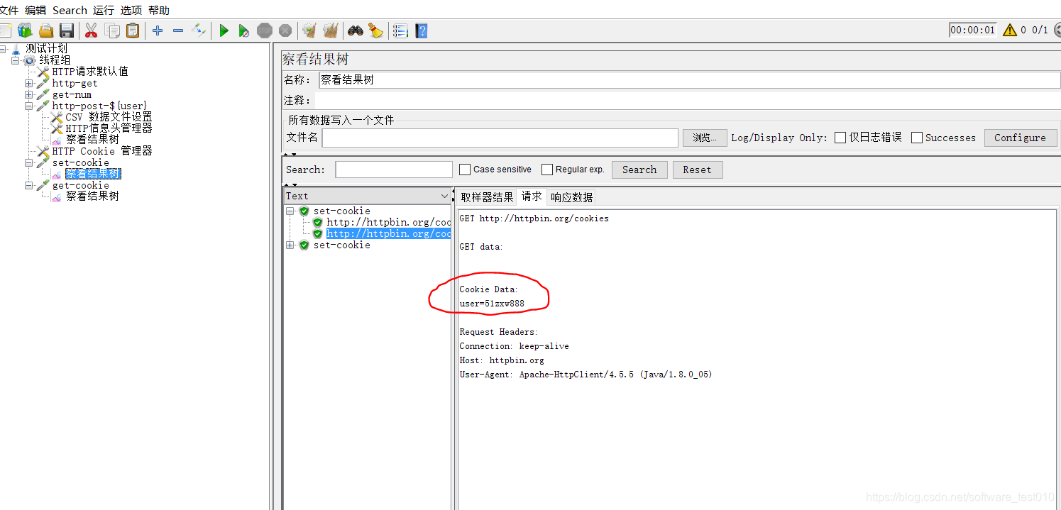The height and width of the screenshot is (510, 1061).
Task: Click the Cut scissors icon
Action: pyautogui.click(x=91, y=31)
